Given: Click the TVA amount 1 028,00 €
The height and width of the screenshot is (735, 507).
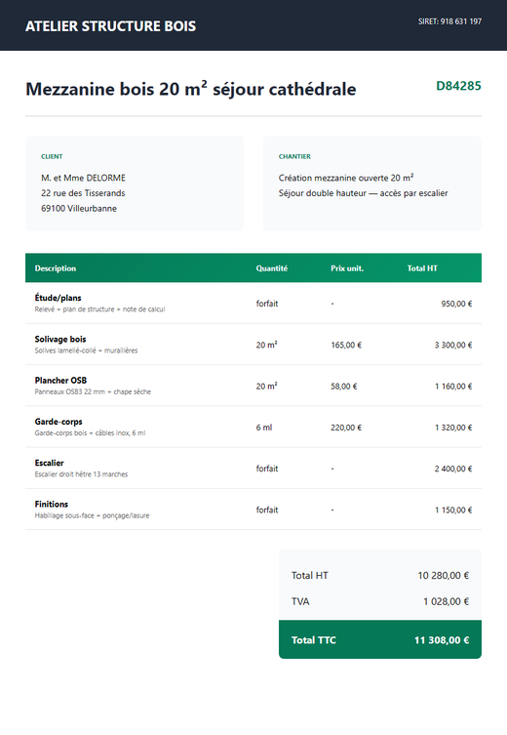Looking at the screenshot, I should pyautogui.click(x=447, y=601).
